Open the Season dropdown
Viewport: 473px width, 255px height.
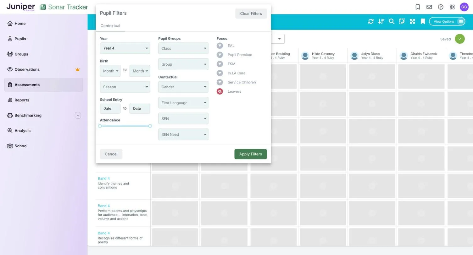coord(125,87)
